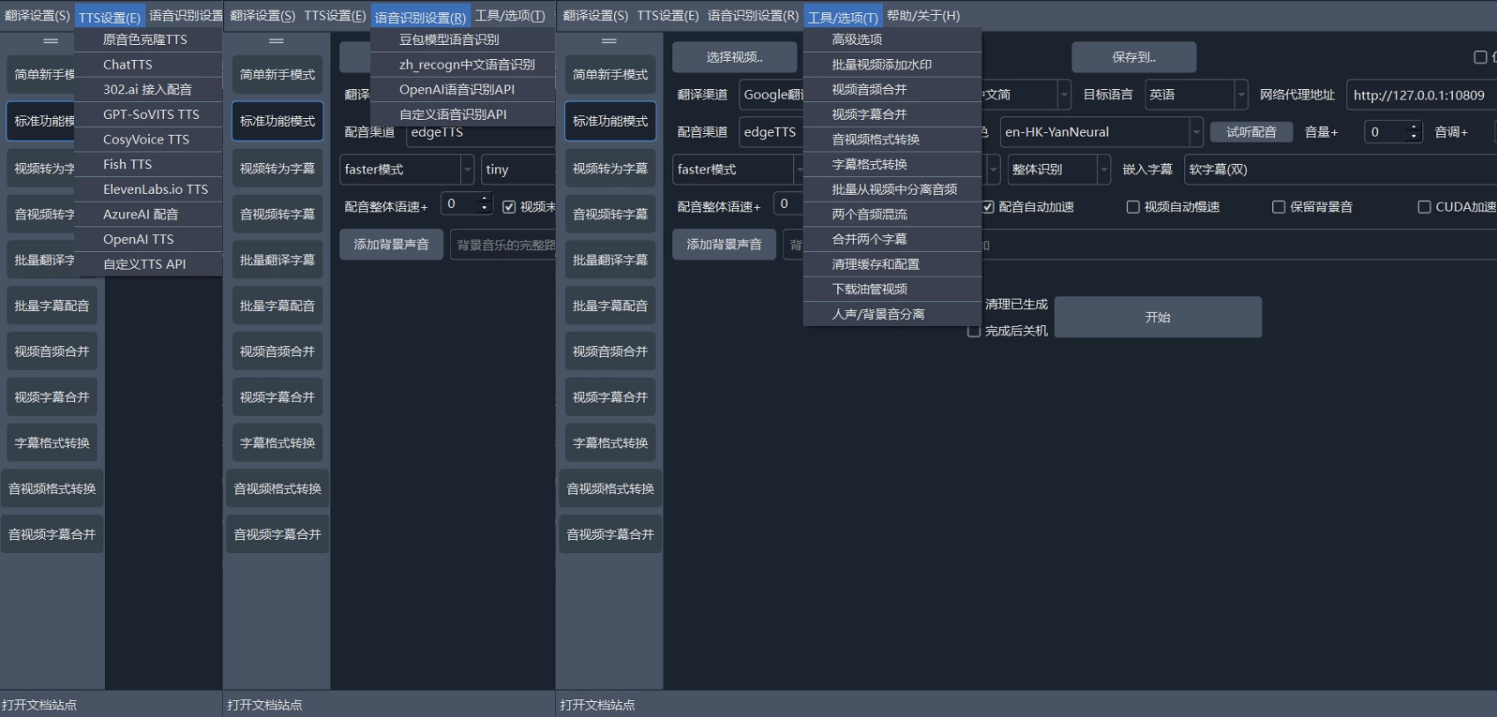Viewport: 1497px width, 717px height.
Task: Select 下载油管视频 from tools menu
Action: (869, 289)
